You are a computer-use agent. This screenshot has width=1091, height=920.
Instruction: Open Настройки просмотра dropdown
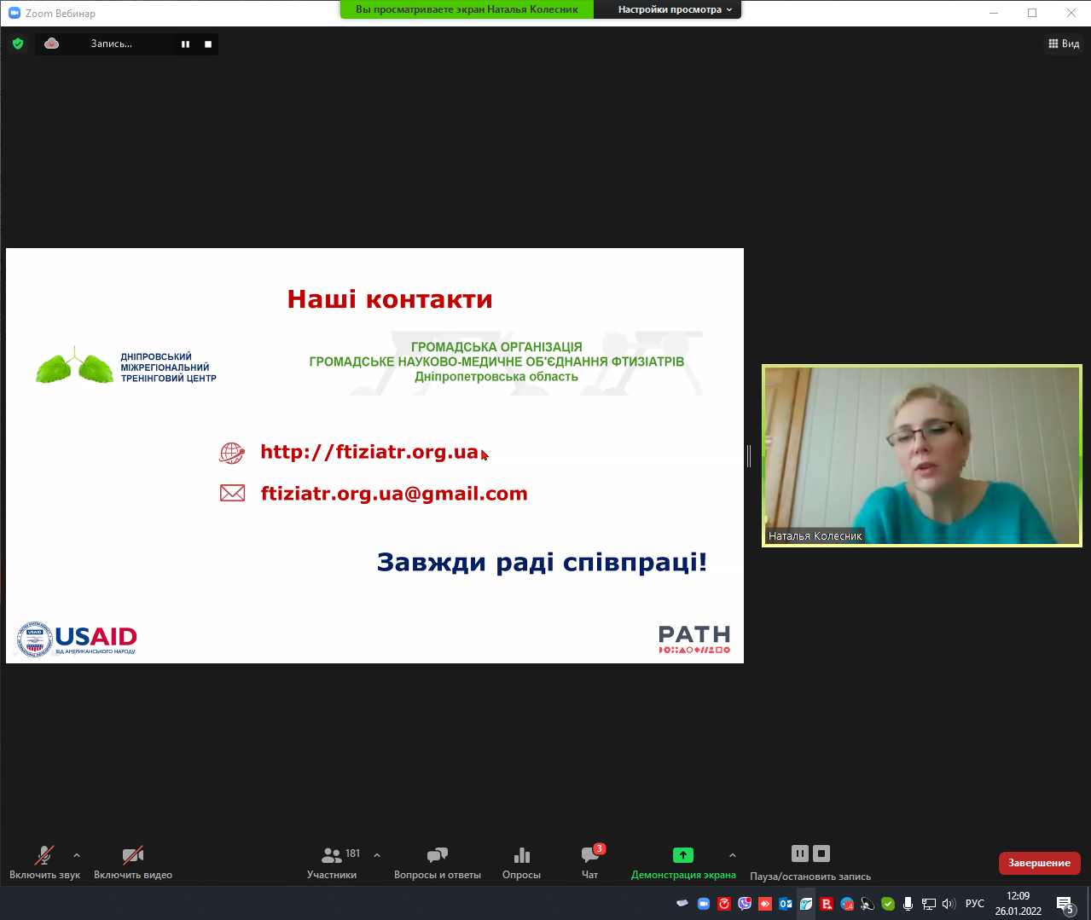[x=674, y=9]
